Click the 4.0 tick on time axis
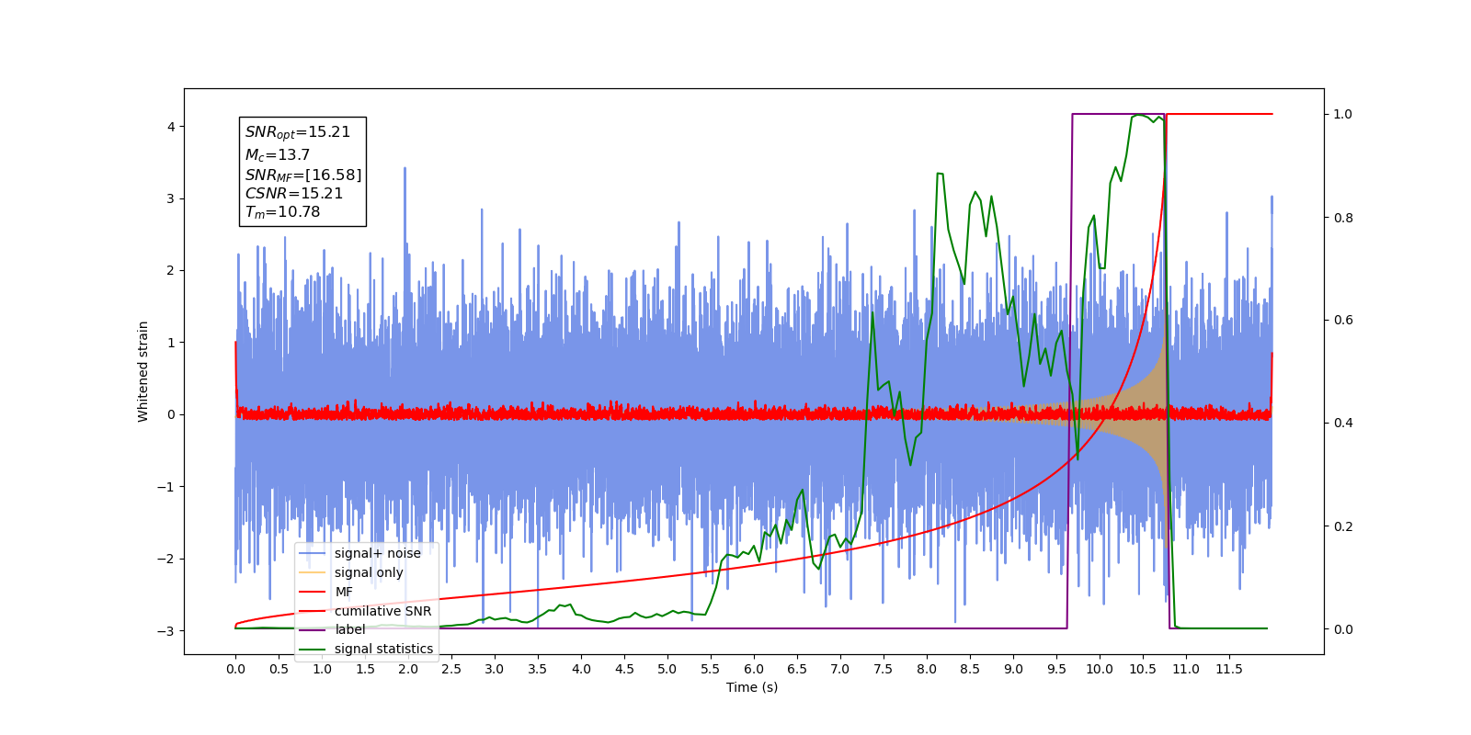 pos(581,669)
